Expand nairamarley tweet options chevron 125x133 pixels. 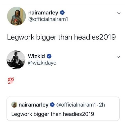tap(119, 13)
